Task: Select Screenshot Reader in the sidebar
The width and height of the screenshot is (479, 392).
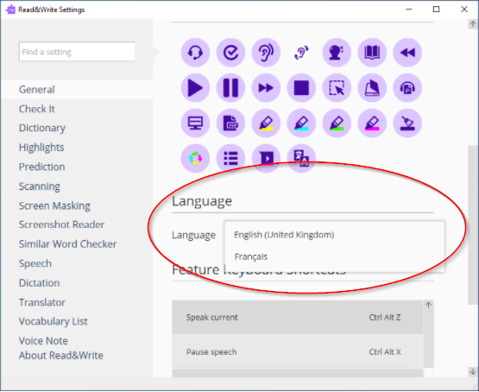Action: coord(61,224)
